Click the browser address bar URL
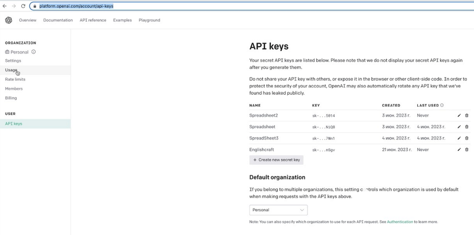 tap(76, 6)
